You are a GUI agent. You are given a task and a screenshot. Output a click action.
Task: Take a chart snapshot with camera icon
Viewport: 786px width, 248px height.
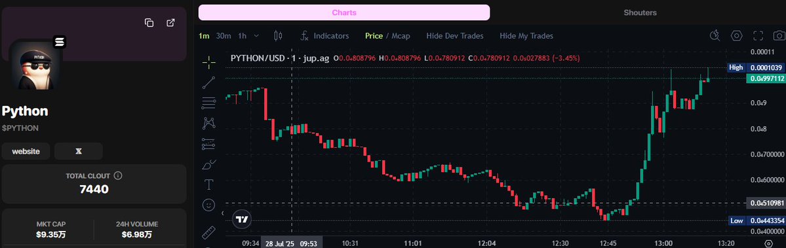[779, 35]
